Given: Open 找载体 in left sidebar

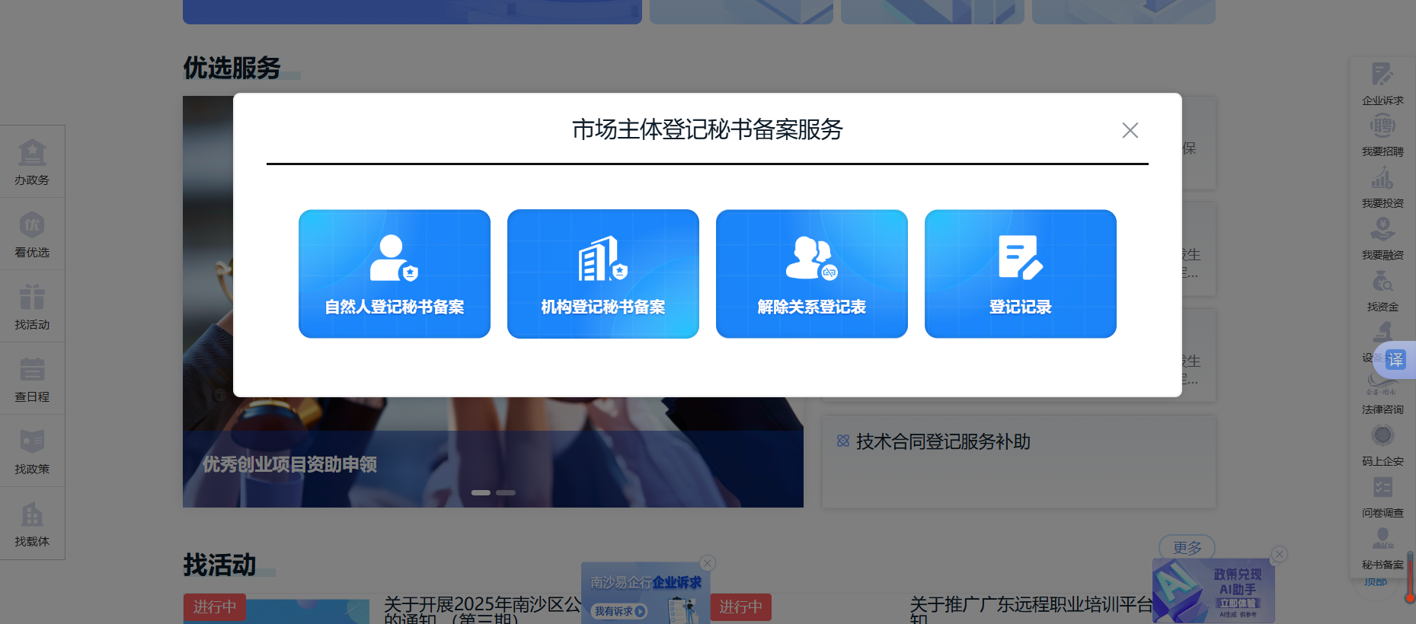Looking at the screenshot, I should (32, 524).
